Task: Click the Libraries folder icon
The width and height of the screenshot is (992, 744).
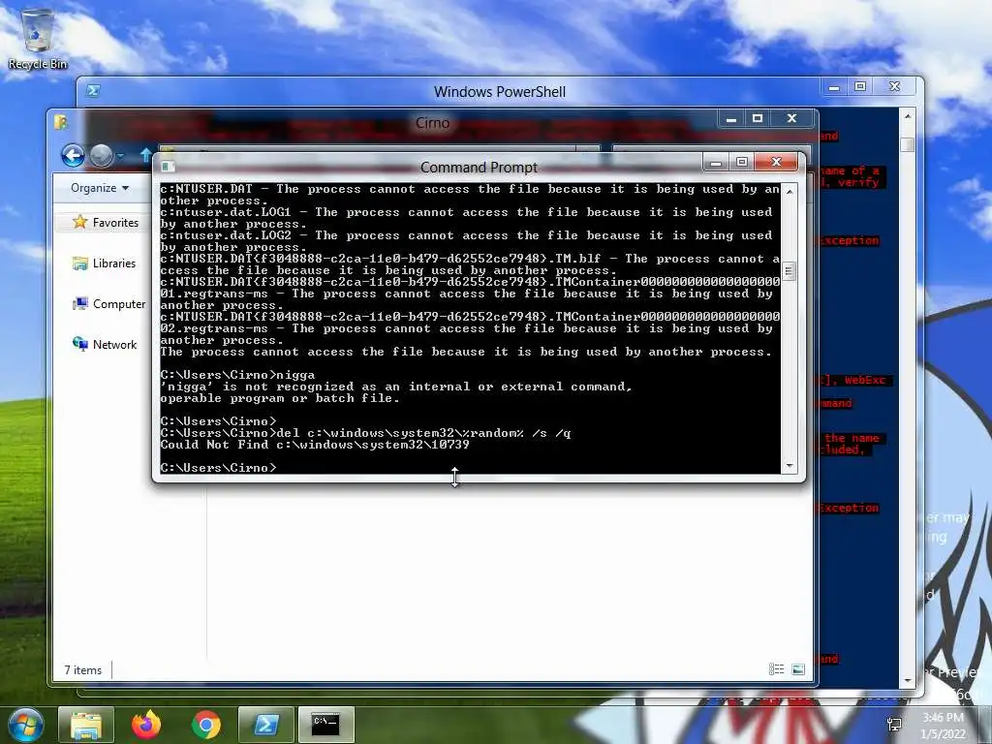Action: pyautogui.click(x=80, y=263)
